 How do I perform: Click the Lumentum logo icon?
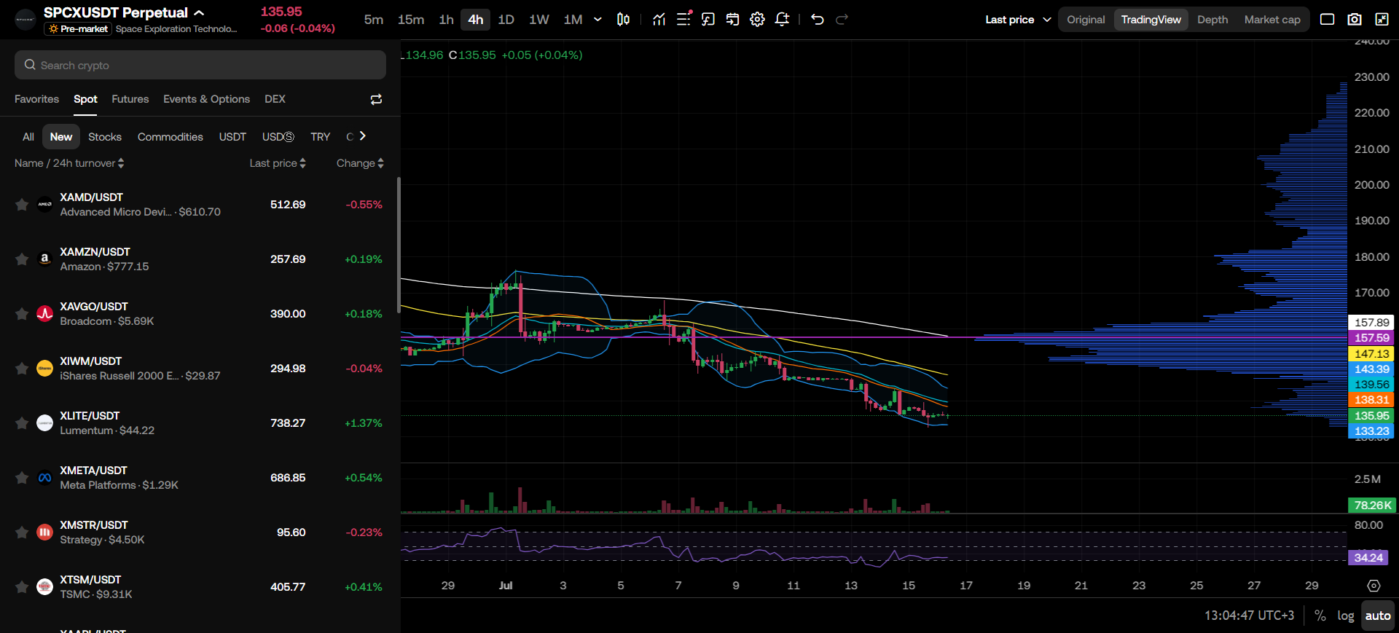coord(44,423)
